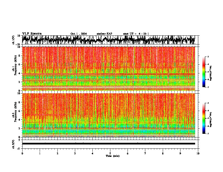
Task: Click the "0" kHz tick on ch.2 spectrogram
Action: click(x=19, y=137)
